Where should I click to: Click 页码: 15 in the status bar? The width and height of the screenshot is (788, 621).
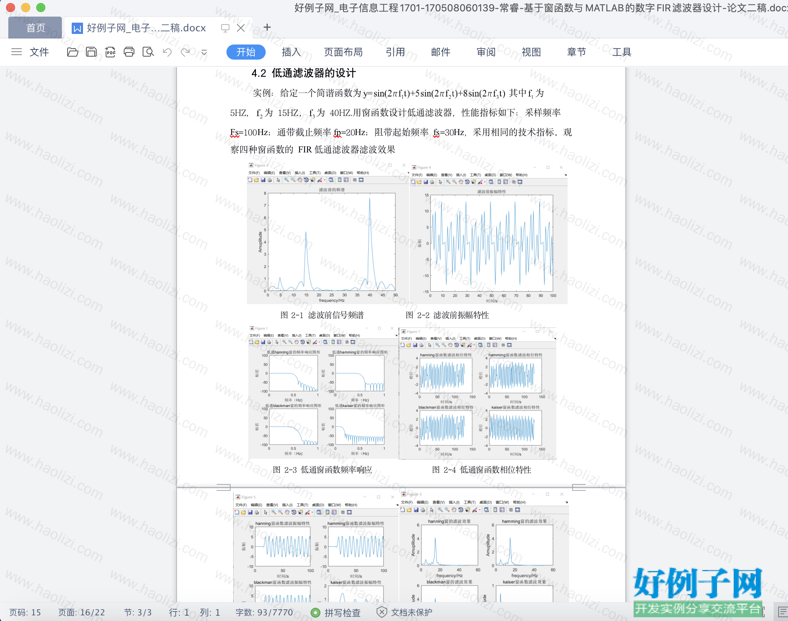point(25,612)
